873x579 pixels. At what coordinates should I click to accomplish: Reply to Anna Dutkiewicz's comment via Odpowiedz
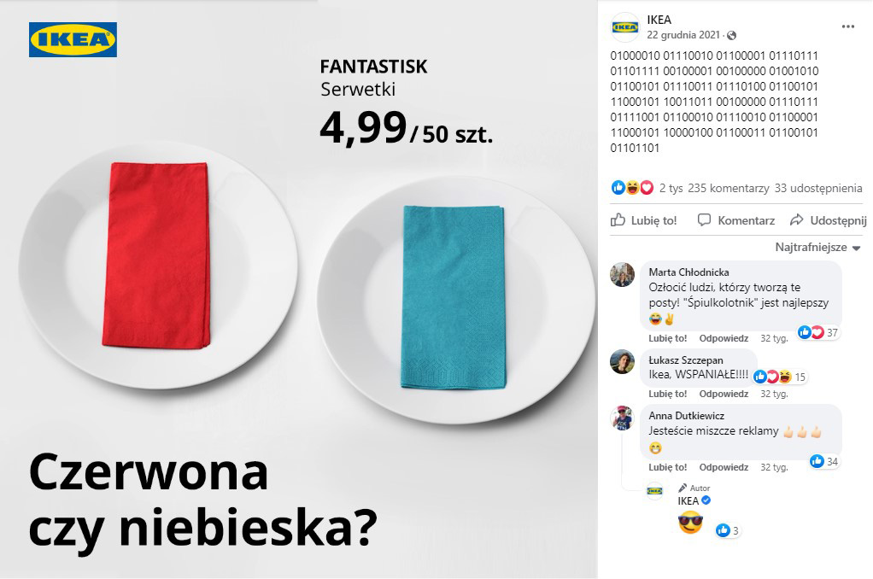pyautogui.click(x=724, y=468)
